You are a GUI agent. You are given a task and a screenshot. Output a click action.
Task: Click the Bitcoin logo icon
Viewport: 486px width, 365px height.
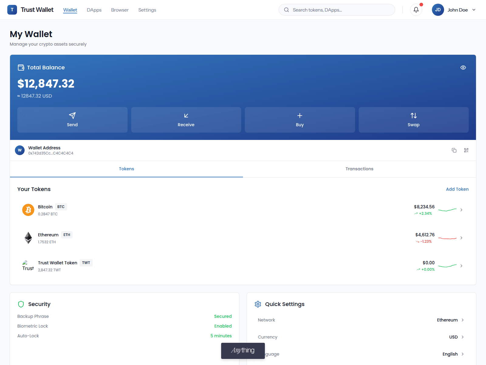coord(28,210)
